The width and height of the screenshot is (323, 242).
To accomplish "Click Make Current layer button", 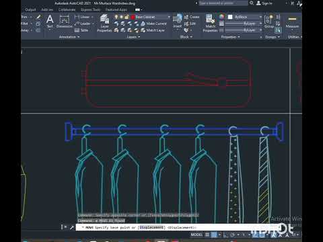I will click(x=154, y=24).
